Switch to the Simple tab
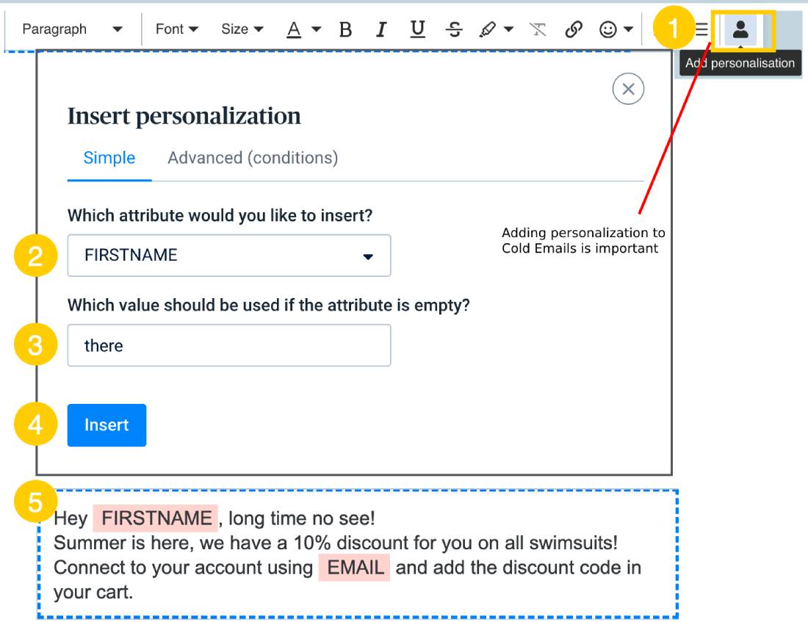Screen dimensions: 808x622 point(109,158)
